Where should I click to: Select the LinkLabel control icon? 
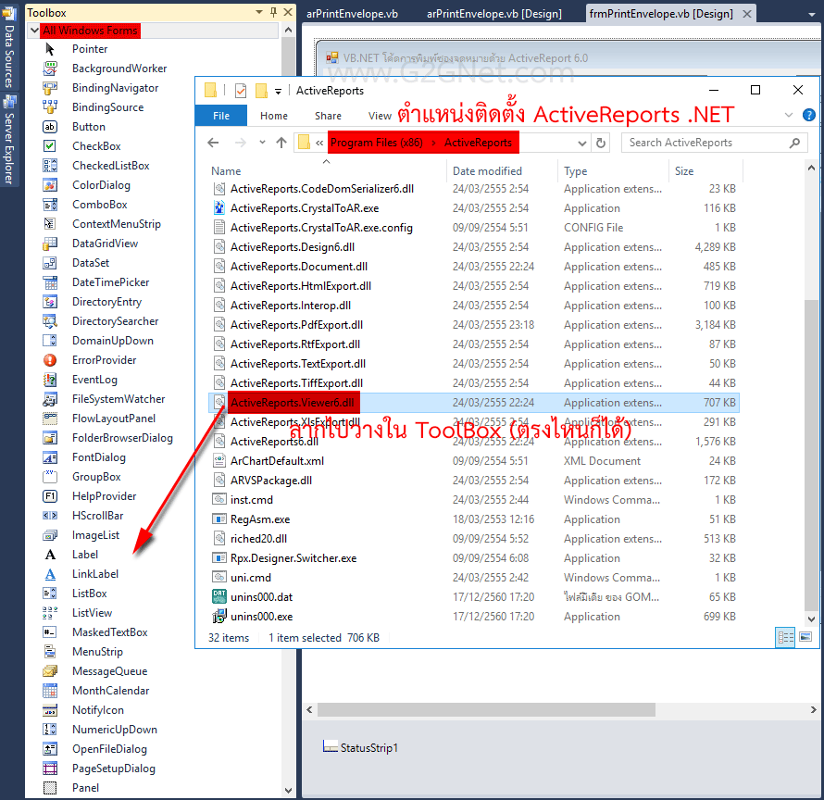click(x=50, y=574)
